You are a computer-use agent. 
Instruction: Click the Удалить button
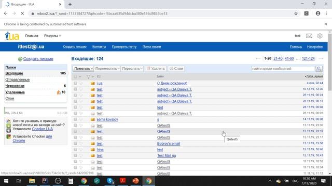tap(156, 69)
